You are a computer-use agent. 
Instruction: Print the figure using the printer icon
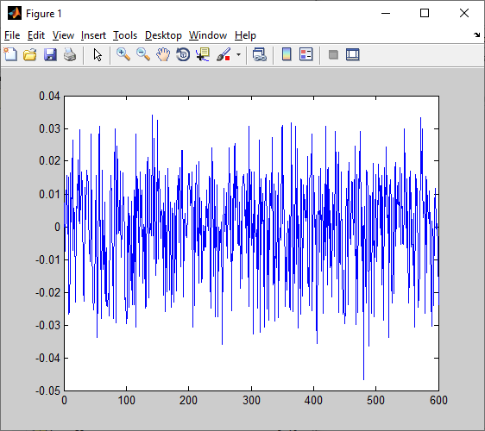tap(70, 54)
